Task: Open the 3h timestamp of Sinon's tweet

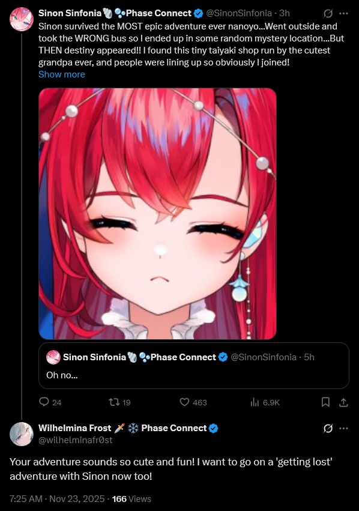Action: pos(285,13)
